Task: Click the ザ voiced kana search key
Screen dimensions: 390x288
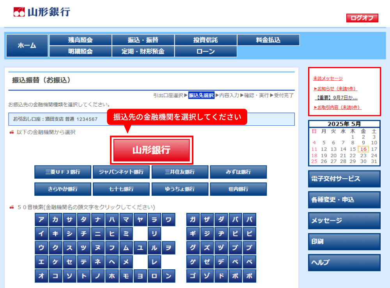Action: (207, 220)
